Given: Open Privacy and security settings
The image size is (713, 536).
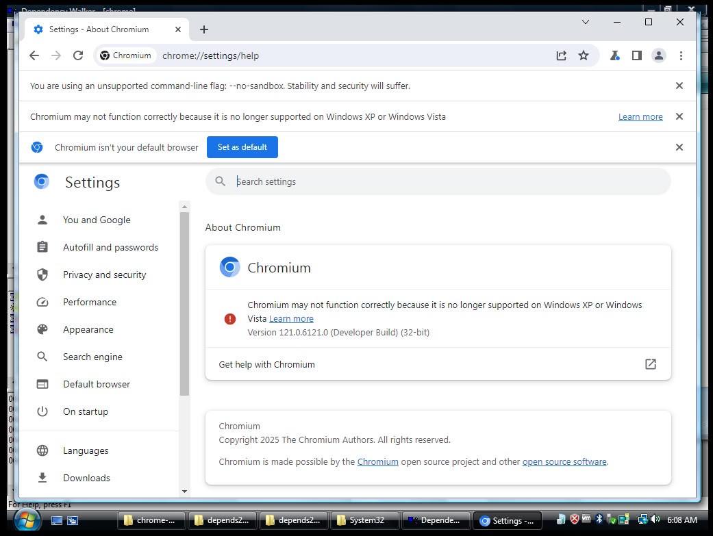Looking at the screenshot, I should tap(104, 275).
